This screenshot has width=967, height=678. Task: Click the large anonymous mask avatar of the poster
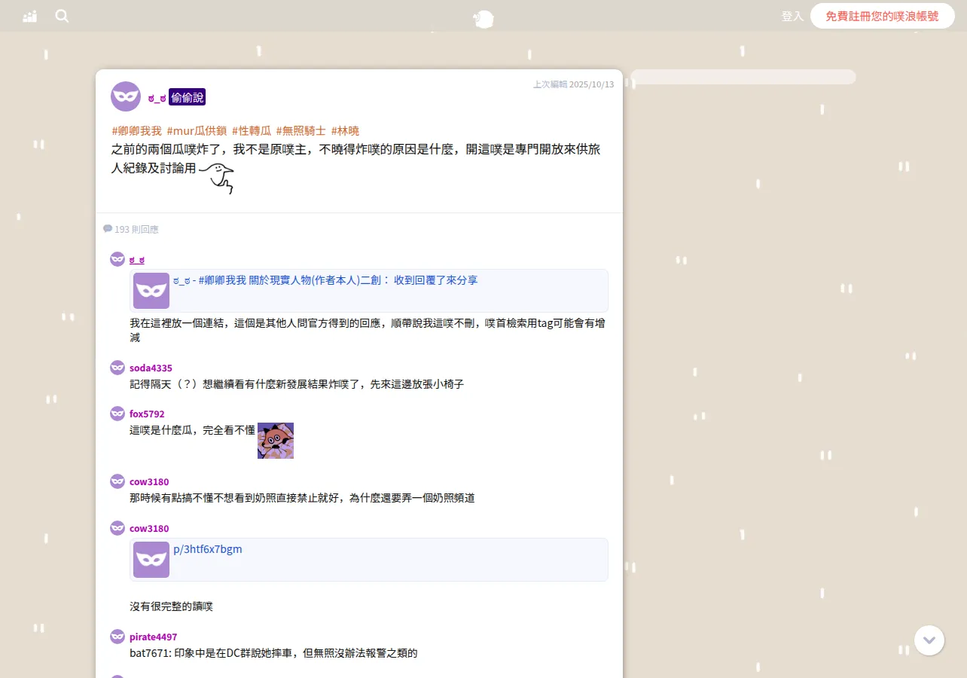(126, 96)
